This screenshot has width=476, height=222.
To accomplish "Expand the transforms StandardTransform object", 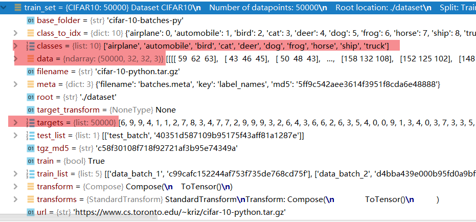I will point(15,199).
